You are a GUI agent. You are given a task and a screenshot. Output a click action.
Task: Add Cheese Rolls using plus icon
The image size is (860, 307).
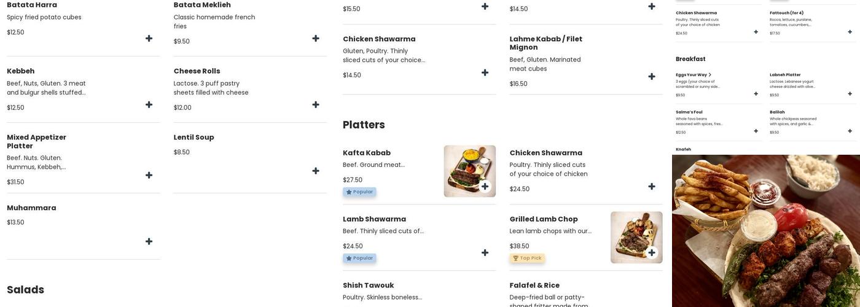316,105
